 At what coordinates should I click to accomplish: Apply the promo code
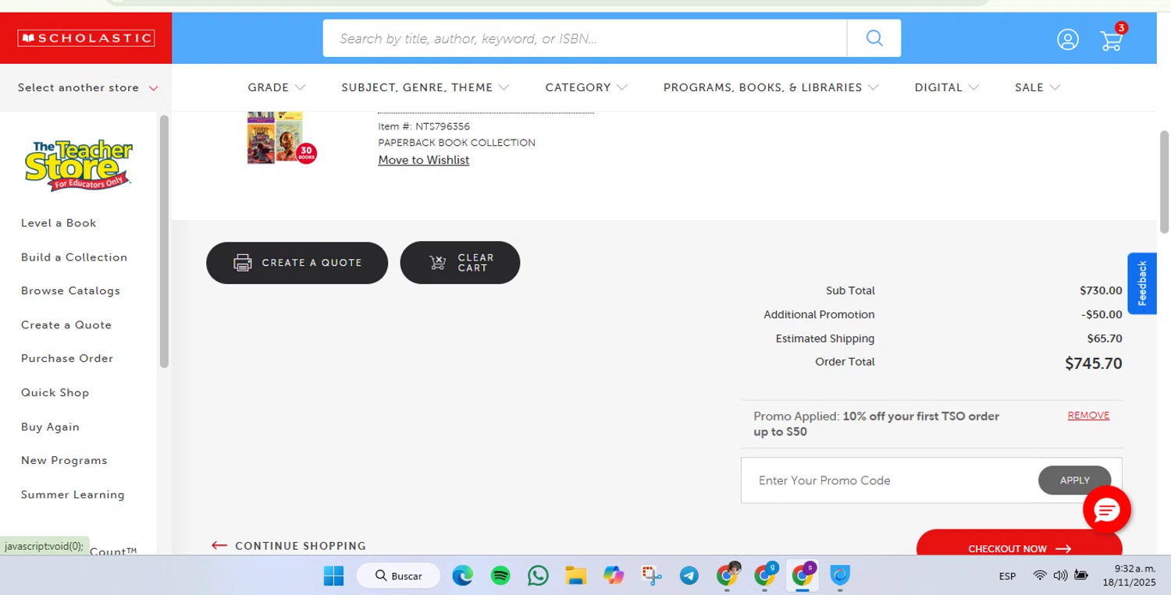pyautogui.click(x=1074, y=480)
